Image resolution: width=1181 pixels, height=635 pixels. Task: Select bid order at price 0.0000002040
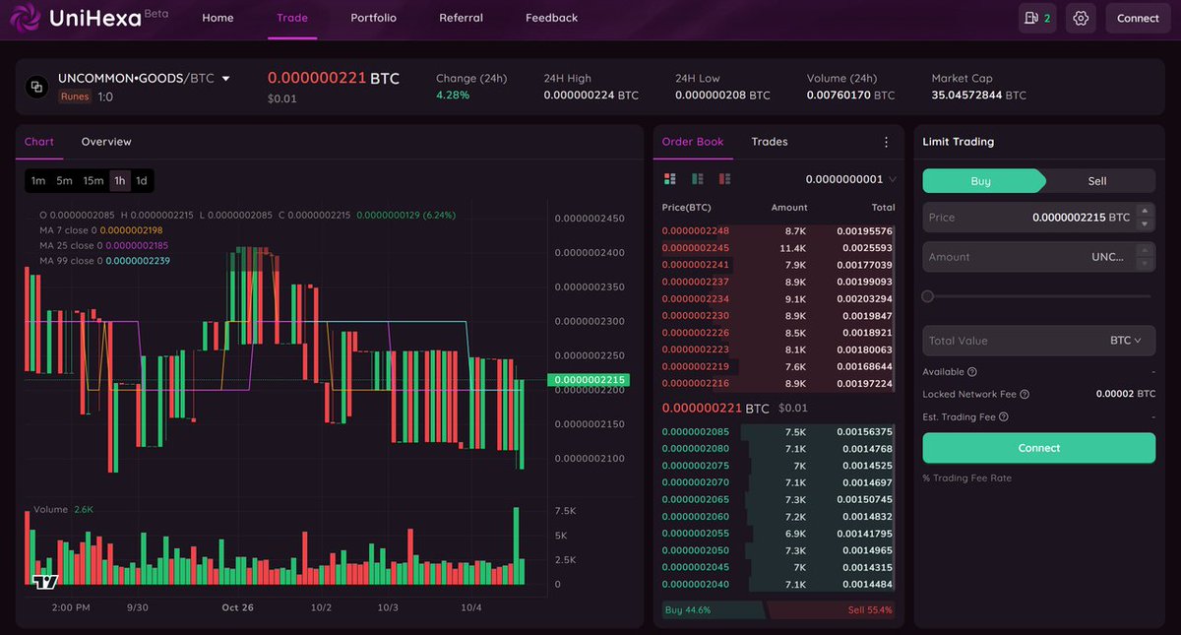(777, 585)
